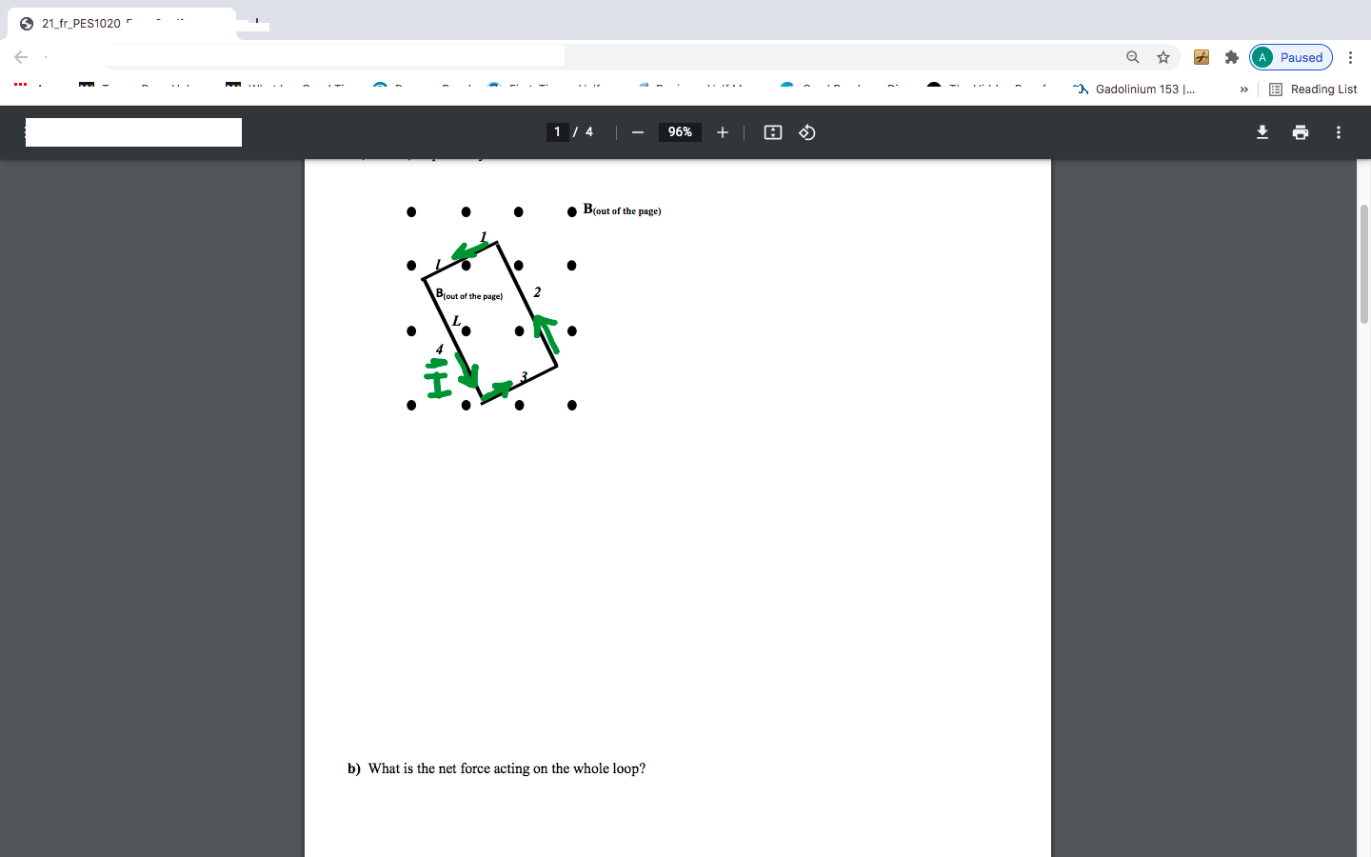Zoom in on the PDF
Viewport: 1371px width, 857px height.
pos(722,132)
